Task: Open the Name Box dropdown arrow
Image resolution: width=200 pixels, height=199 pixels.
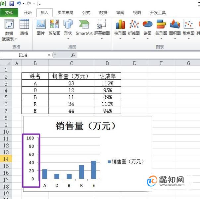Action: (x=49, y=55)
